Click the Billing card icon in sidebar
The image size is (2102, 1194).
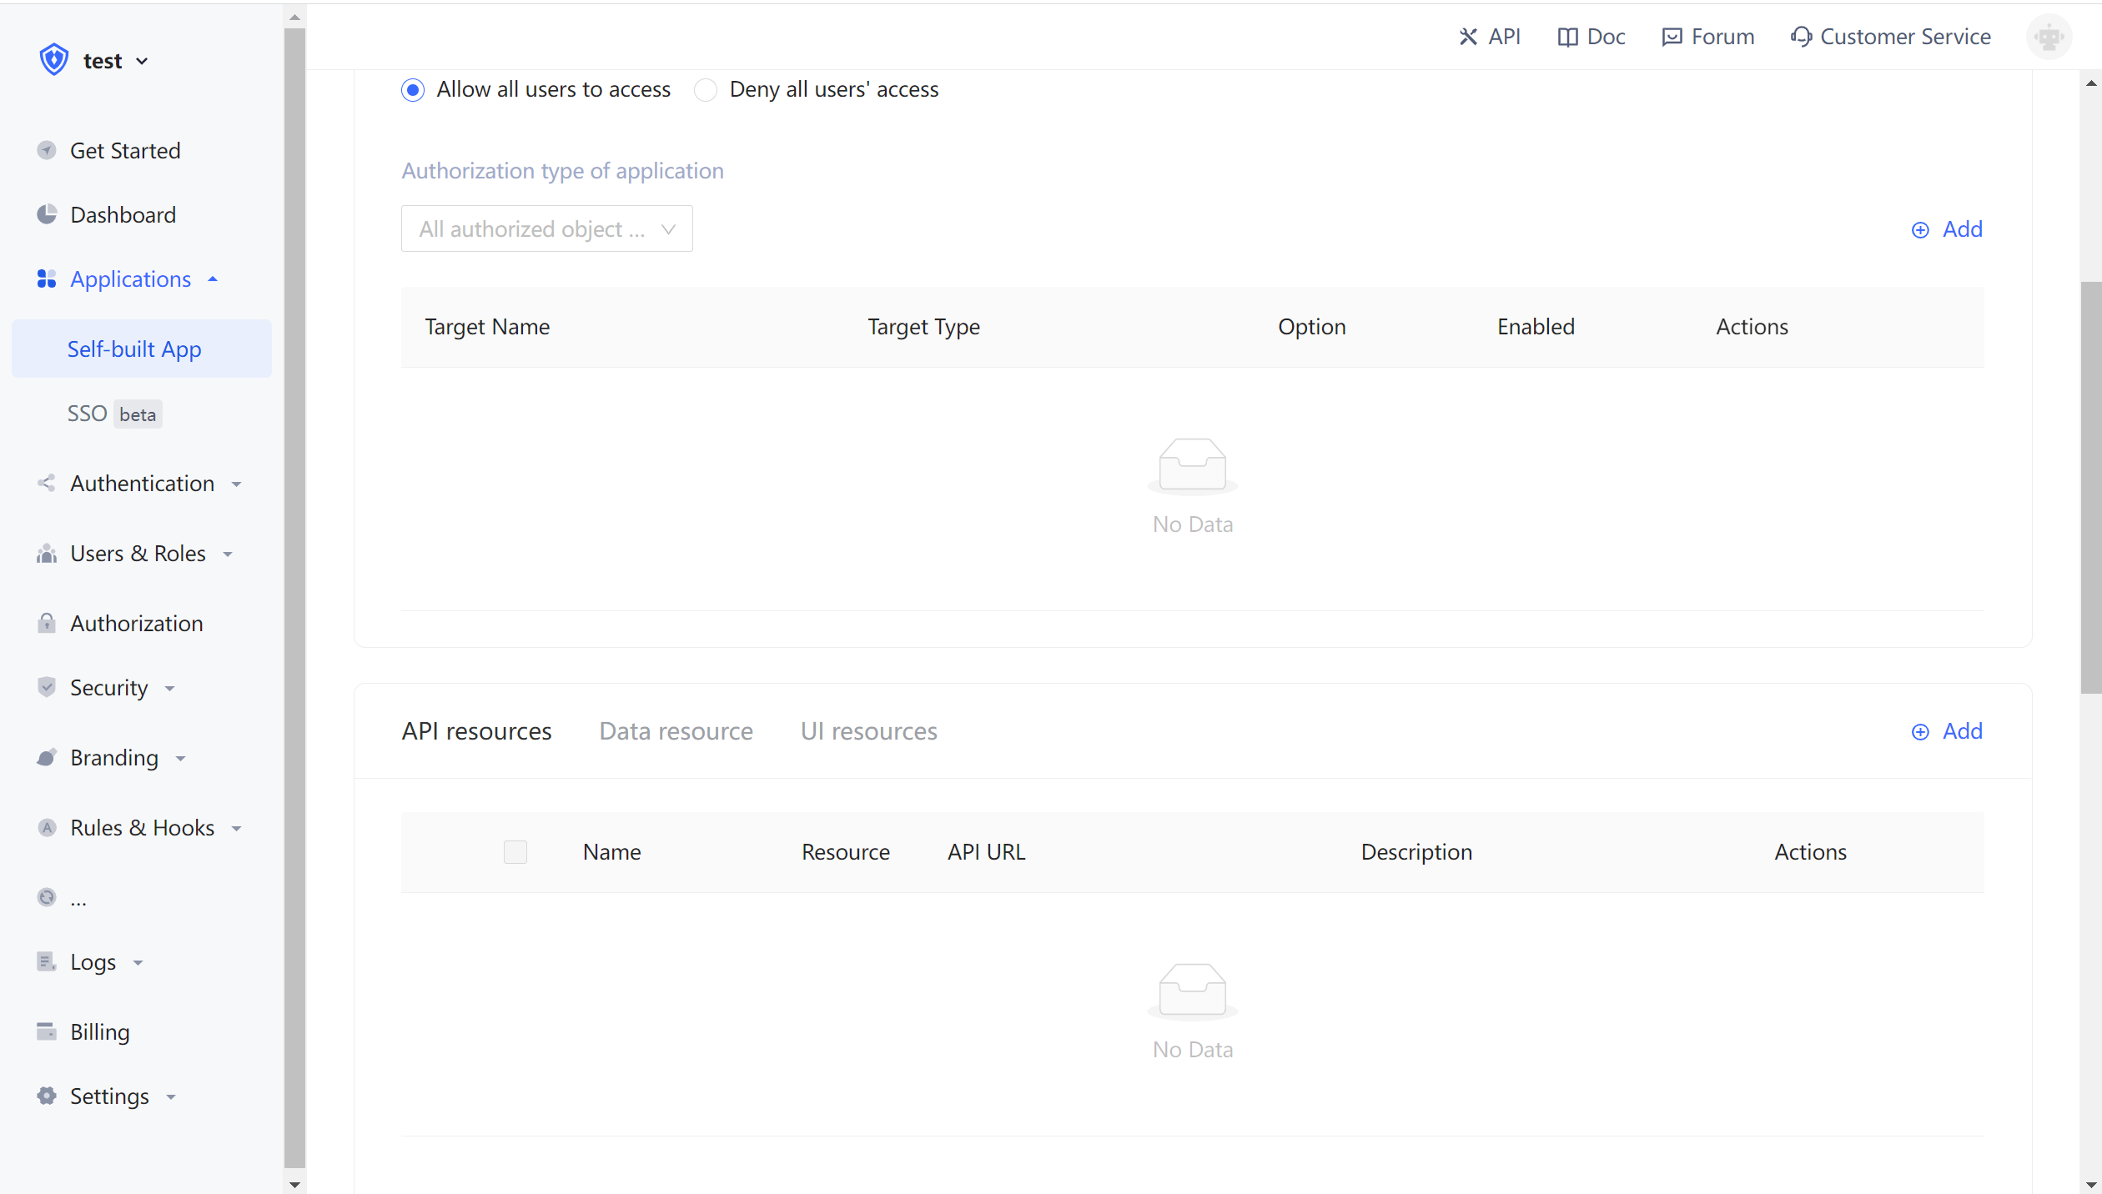[47, 1032]
